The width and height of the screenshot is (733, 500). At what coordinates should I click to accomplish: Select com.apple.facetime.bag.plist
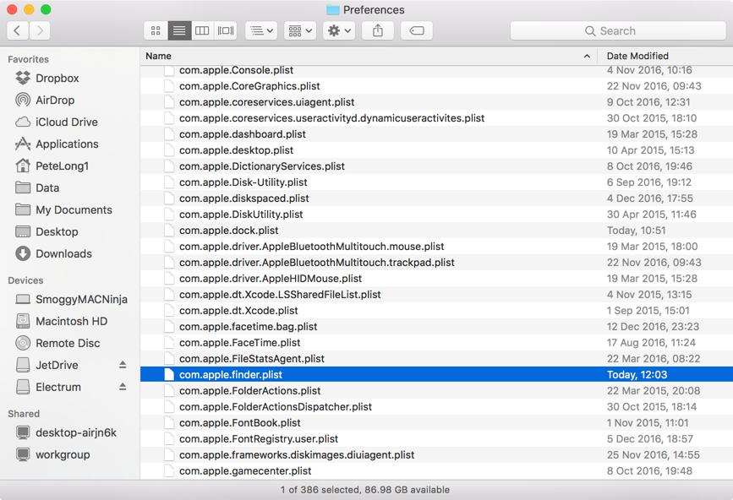(x=436, y=326)
